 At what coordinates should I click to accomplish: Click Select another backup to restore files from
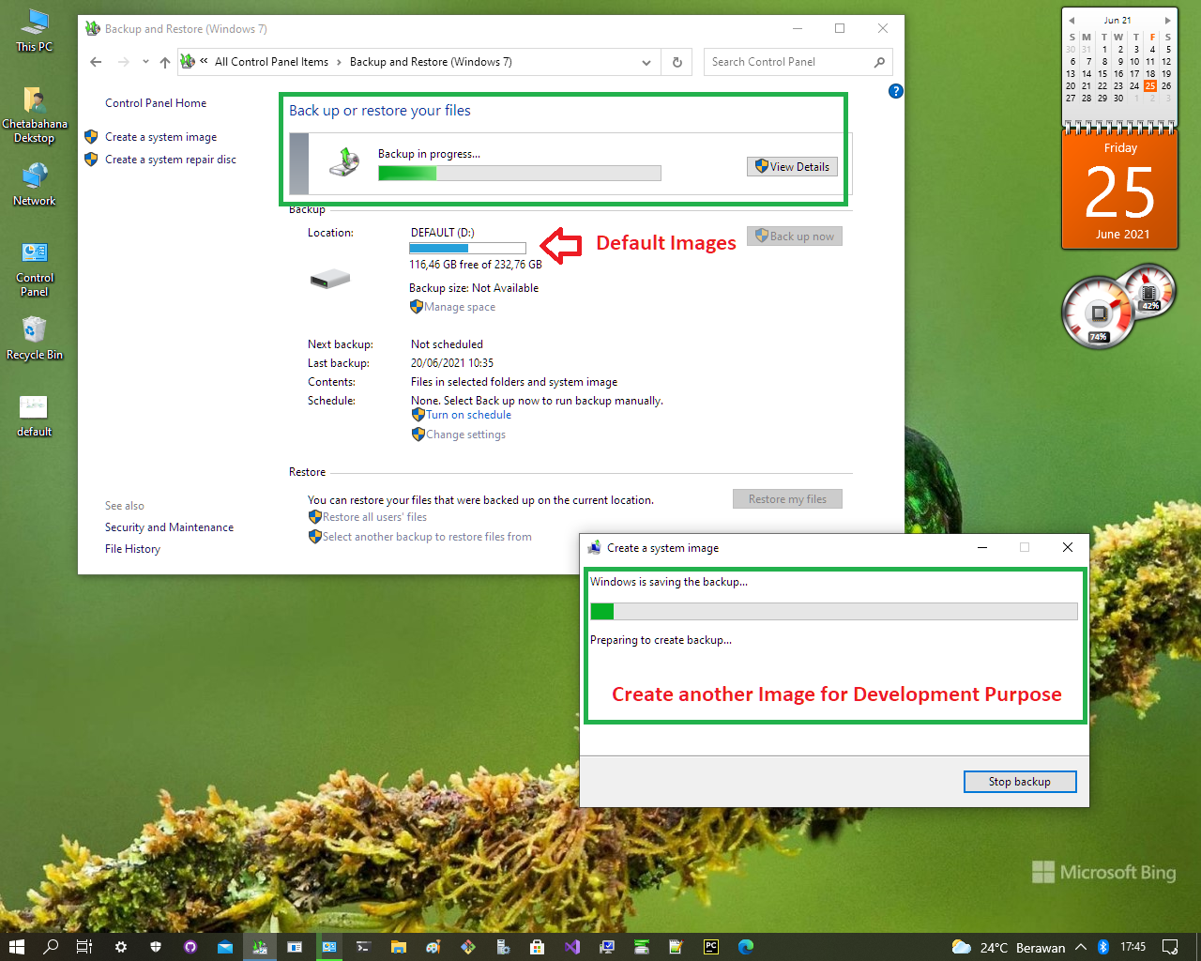pos(427,537)
